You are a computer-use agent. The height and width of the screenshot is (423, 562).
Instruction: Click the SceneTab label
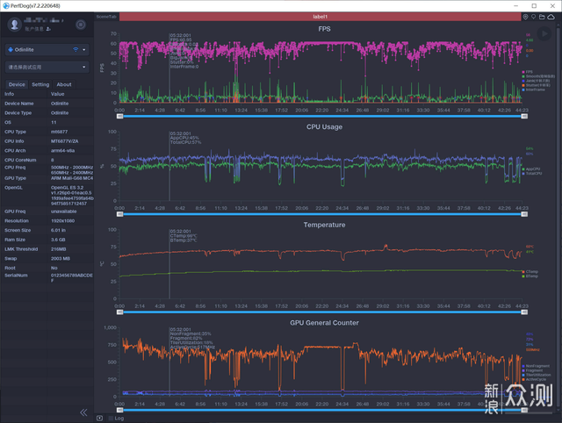106,17
